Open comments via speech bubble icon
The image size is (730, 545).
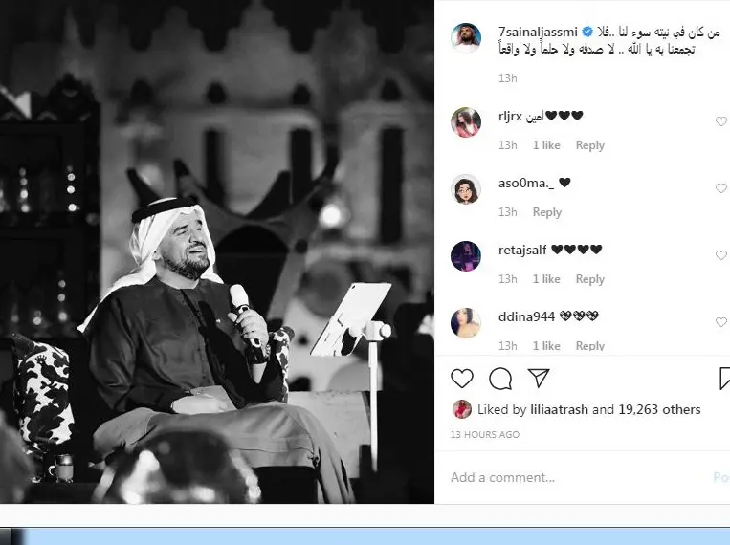[500, 379]
